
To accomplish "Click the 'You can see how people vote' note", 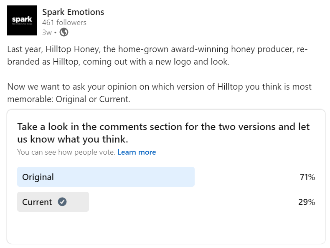I will [x=66, y=152].
